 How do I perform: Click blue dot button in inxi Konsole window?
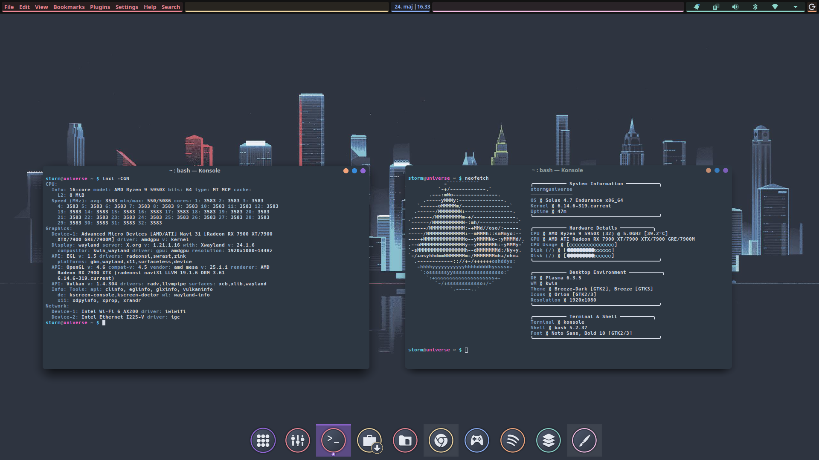pos(354,171)
